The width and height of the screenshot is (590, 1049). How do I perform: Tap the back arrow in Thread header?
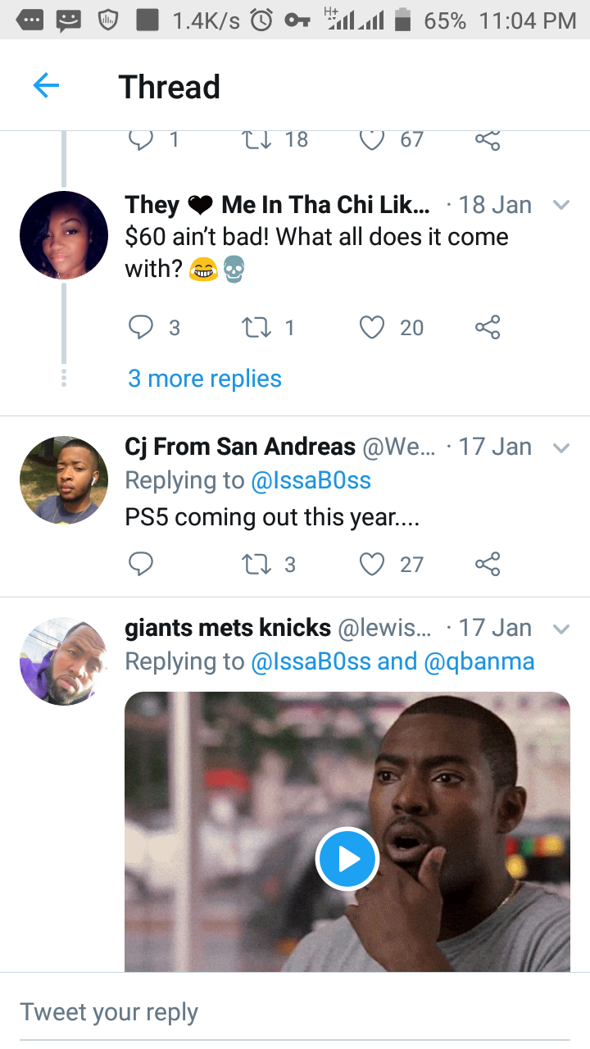tap(46, 86)
